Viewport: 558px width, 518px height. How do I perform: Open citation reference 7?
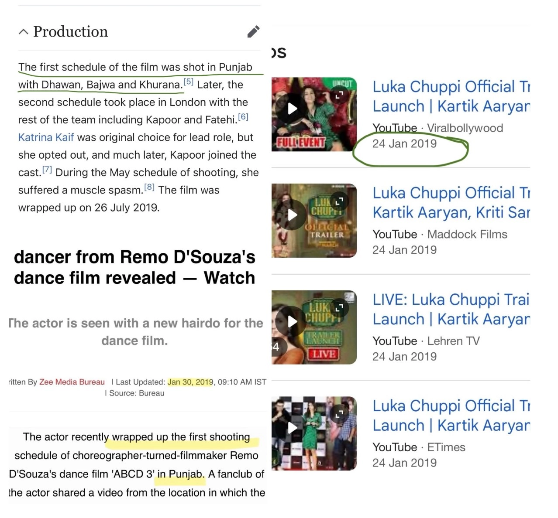(47, 170)
